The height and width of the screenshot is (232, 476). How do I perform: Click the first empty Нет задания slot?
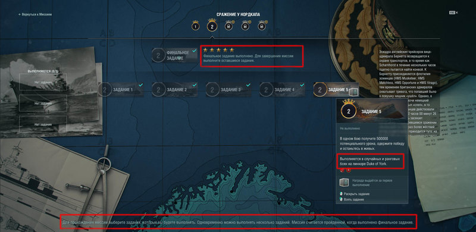pos(43,82)
